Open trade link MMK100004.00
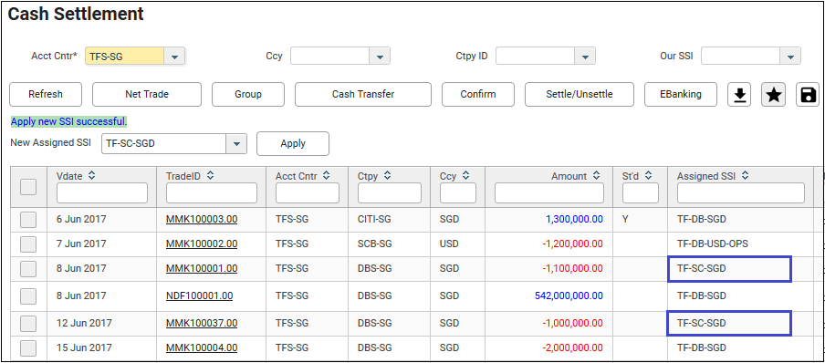825x363 pixels. (202, 347)
